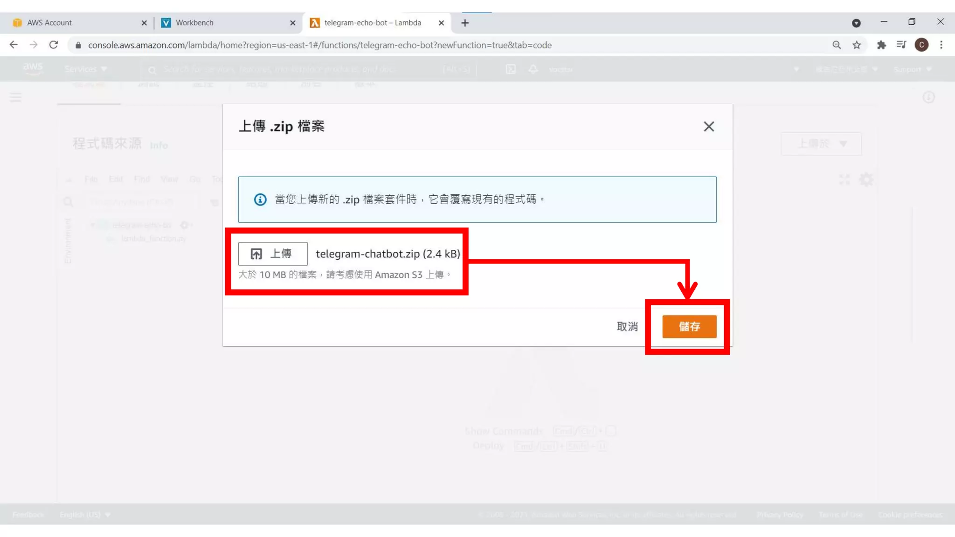The width and height of the screenshot is (955, 537).
Task: Close the Workbench browser tab
Action: pyautogui.click(x=292, y=23)
